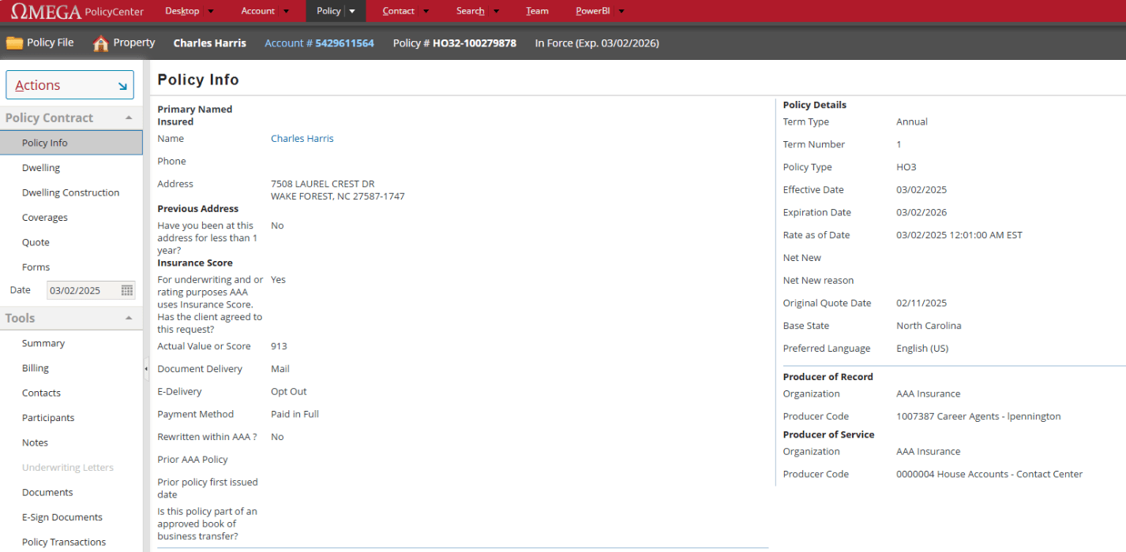The image size is (1126, 552).
Task: Select Policy Info in sidebar
Action: coord(71,143)
